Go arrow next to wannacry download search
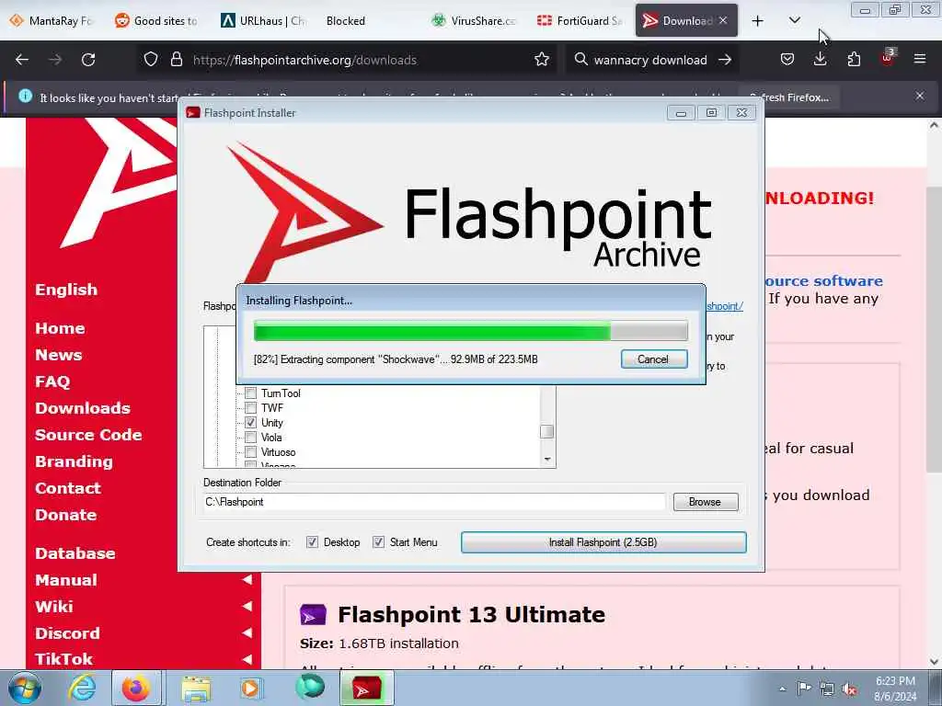This screenshot has height=706, width=942. click(x=725, y=60)
